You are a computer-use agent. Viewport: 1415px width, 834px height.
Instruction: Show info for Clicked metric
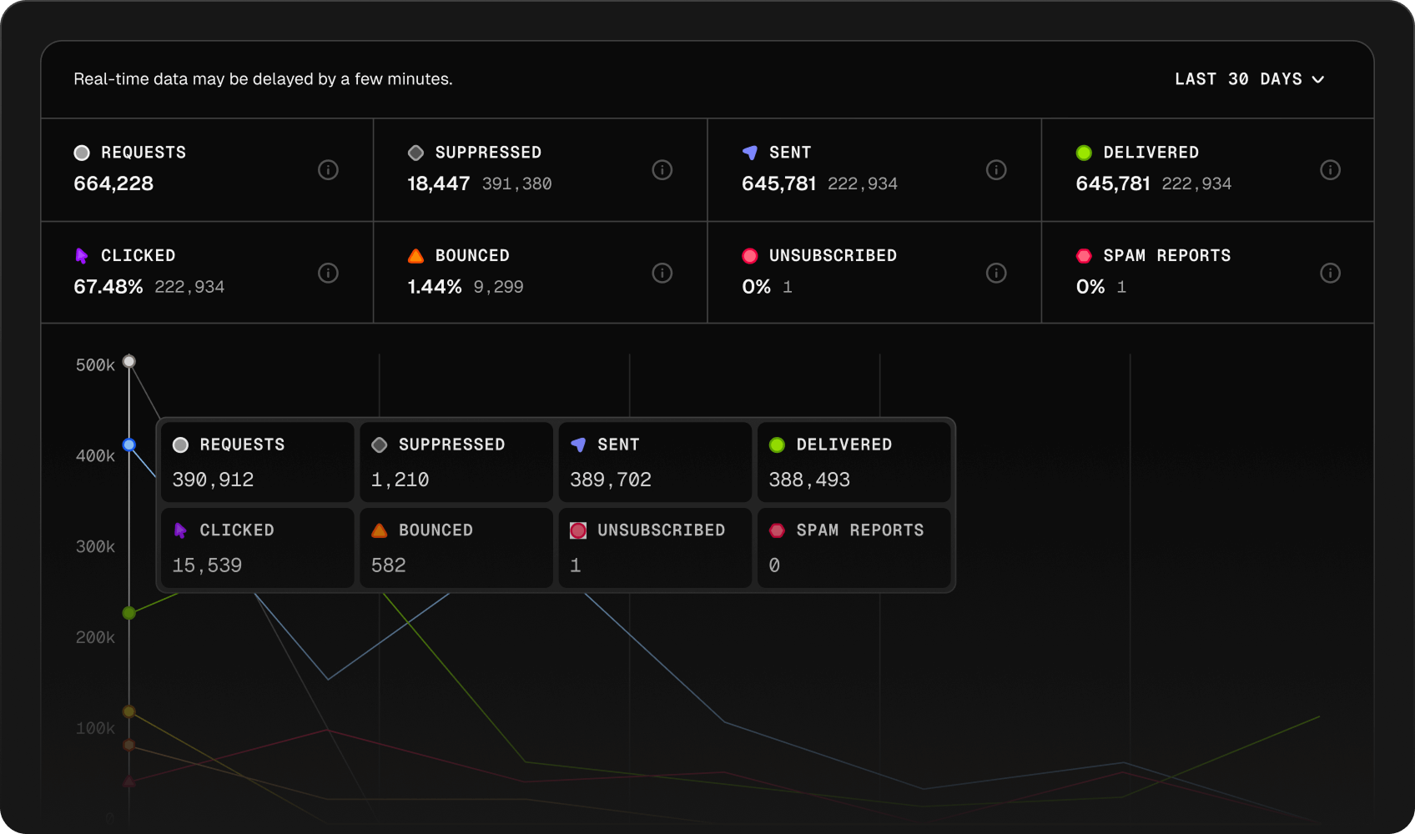[328, 273]
